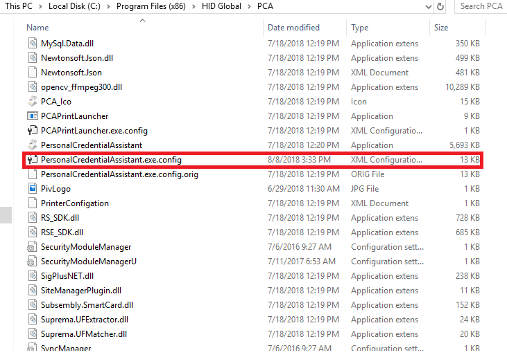Click the SigPlusNET.dll file icon
Screen dimensions: 507x357
pyautogui.click(x=33, y=276)
